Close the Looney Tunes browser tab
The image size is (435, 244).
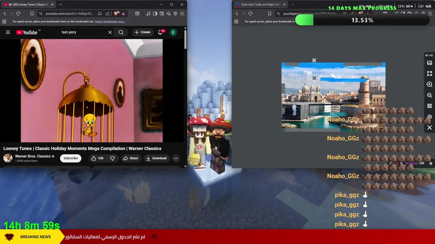(52, 4)
